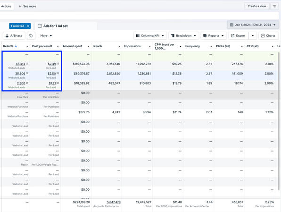Viewport: 281px width, 212px height.
Task: Expand the arrow next to Export
Action: click(x=253, y=36)
